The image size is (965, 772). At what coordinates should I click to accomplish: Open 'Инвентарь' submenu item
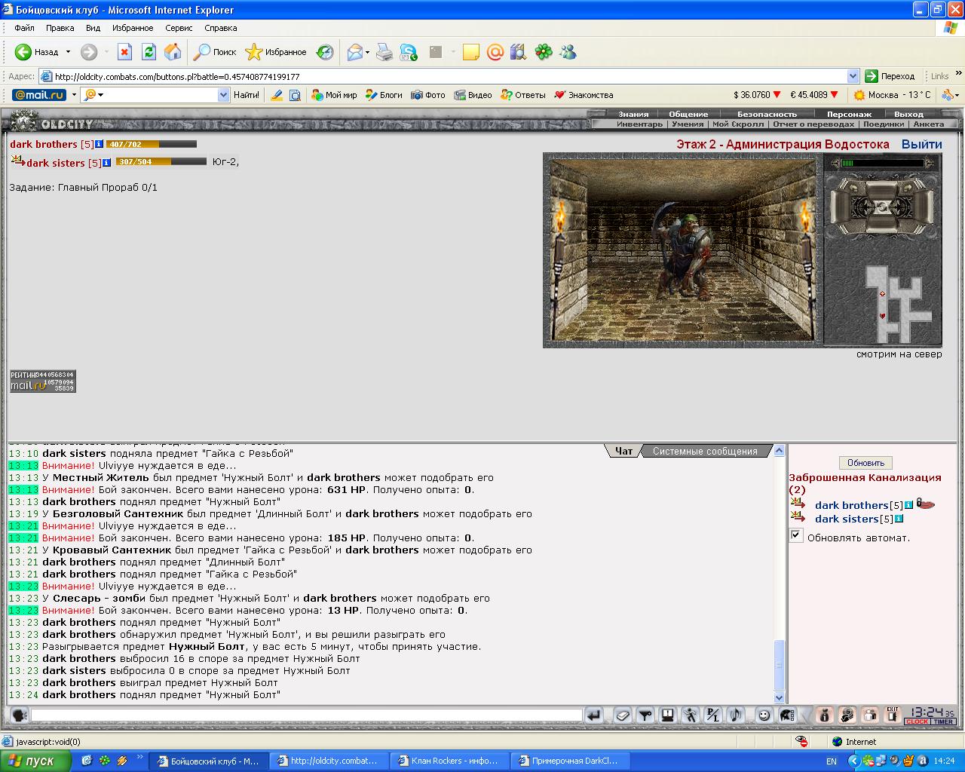click(639, 124)
